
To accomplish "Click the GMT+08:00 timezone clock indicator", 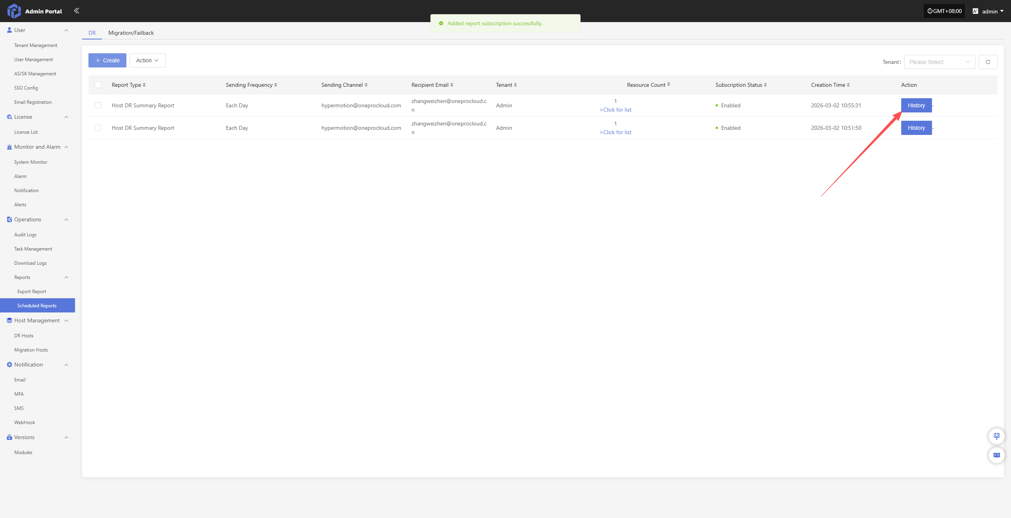I will (x=944, y=11).
